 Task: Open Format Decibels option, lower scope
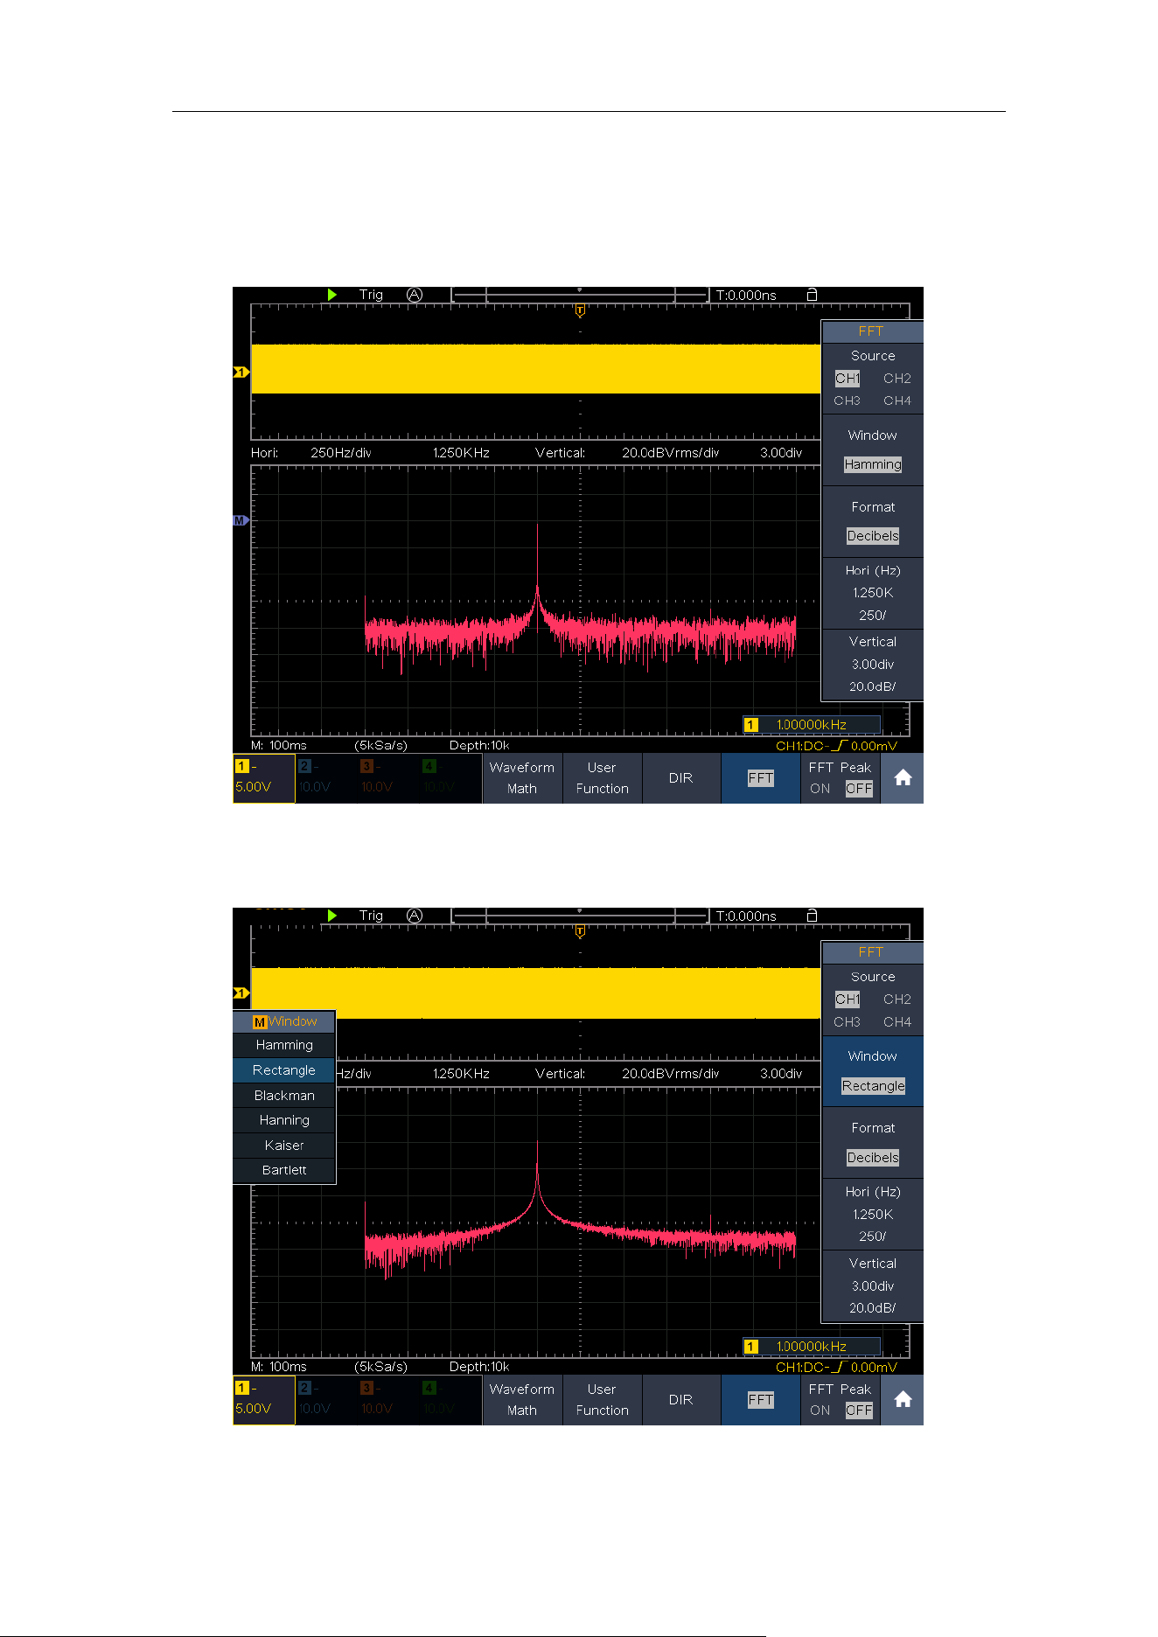click(x=873, y=1143)
